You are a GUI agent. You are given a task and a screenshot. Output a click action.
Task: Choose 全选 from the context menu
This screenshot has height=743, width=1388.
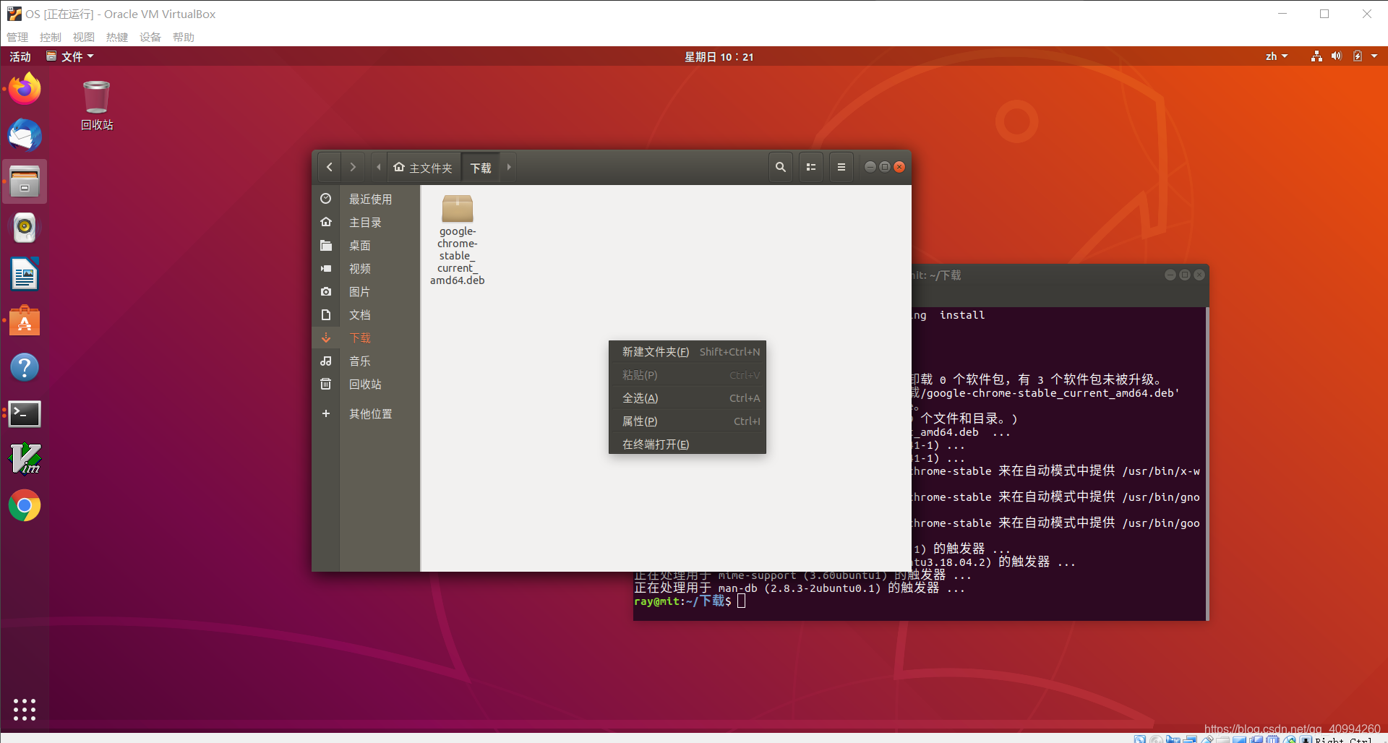pos(687,398)
